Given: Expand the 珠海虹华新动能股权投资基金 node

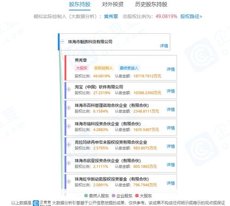Looking at the screenshot, I should click(69, 182).
